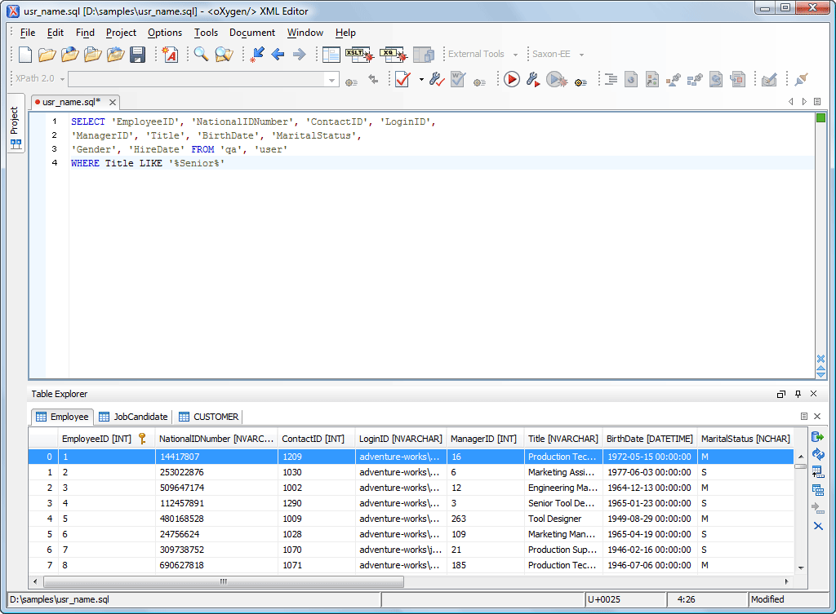Screen dimensions: 836x614
Task: Click the red Apply Transformation play icon
Action: [512, 79]
